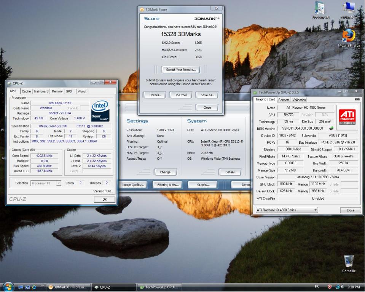Screen dimensions: 365x292
Task: Click the 9:38 PM taskbar clock
Action: tap(353, 287)
